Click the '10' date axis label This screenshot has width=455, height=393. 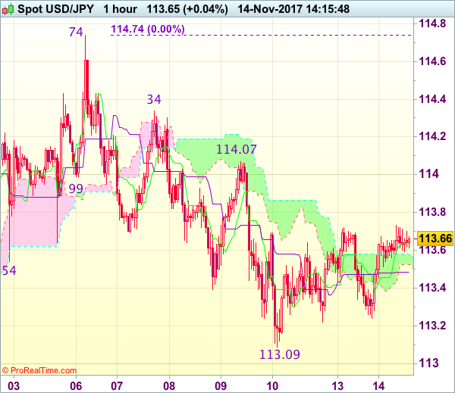coord(272,386)
